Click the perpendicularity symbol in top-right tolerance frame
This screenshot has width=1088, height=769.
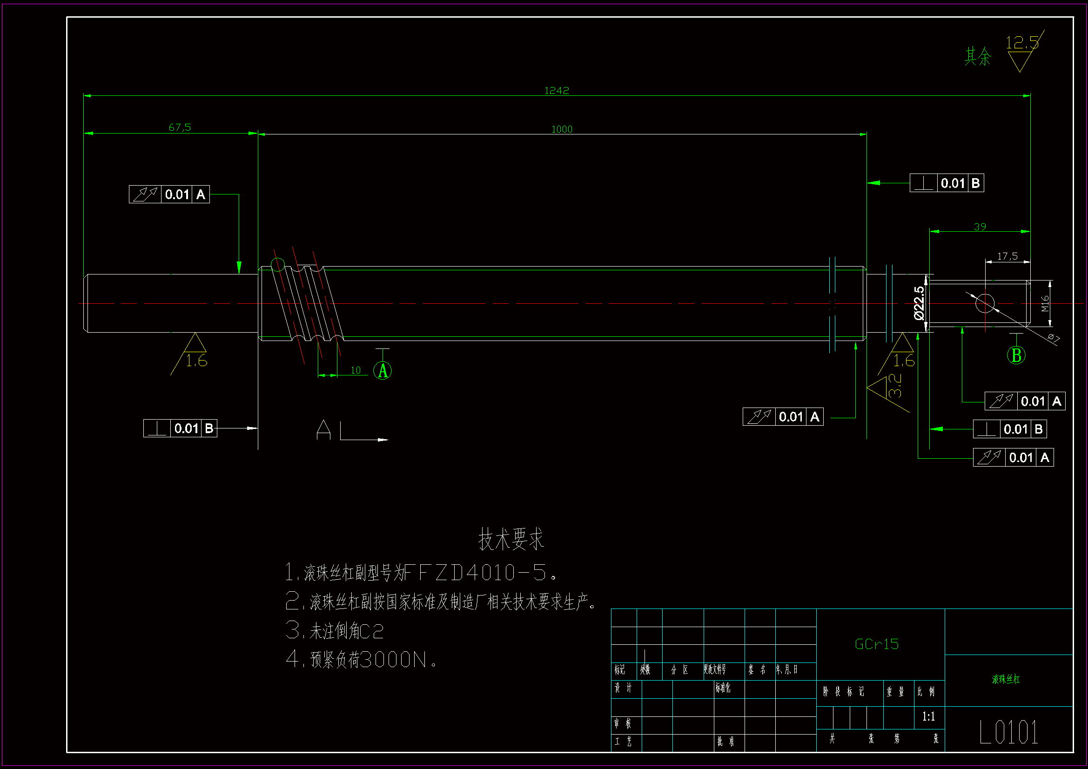pyautogui.click(x=923, y=183)
